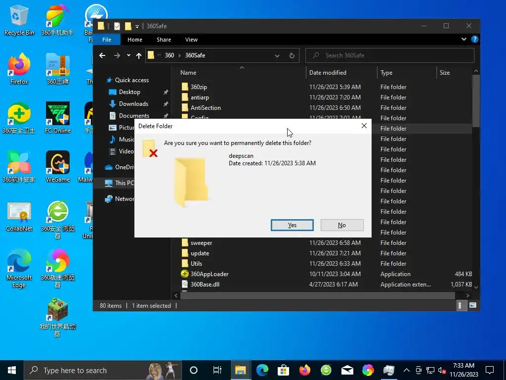Screen dimensions: 506x380
Task: Open 360压缩 desktop shortcut
Action: coord(58,69)
